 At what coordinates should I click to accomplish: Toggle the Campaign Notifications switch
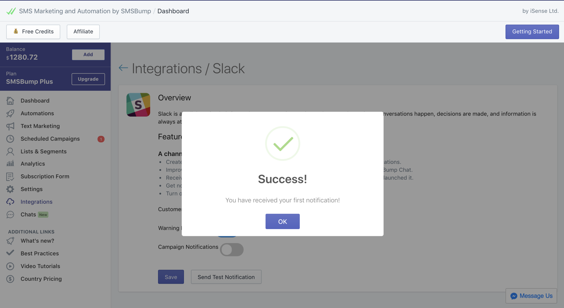coord(232,250)
